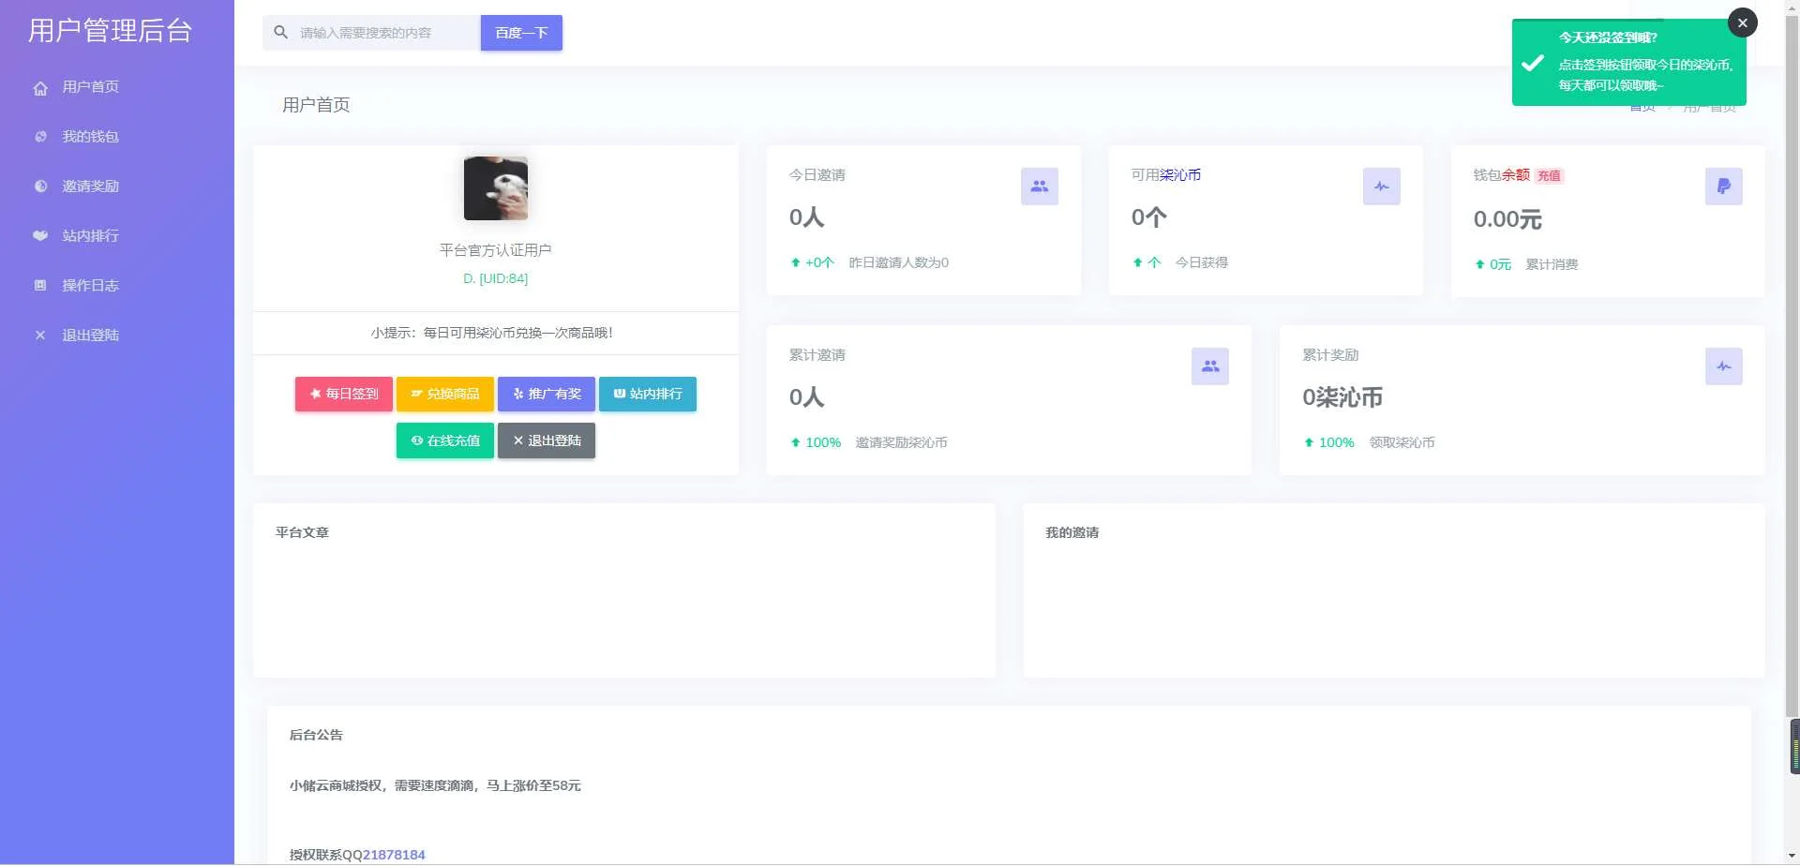Focus the search input field

[x=384, y=33]
